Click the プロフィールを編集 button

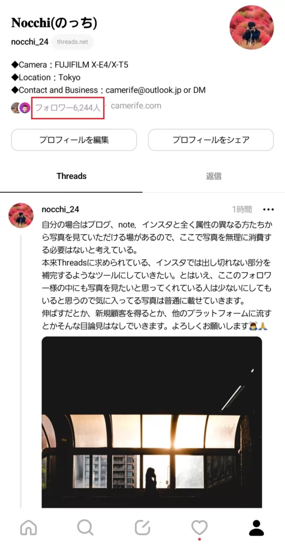74,140
